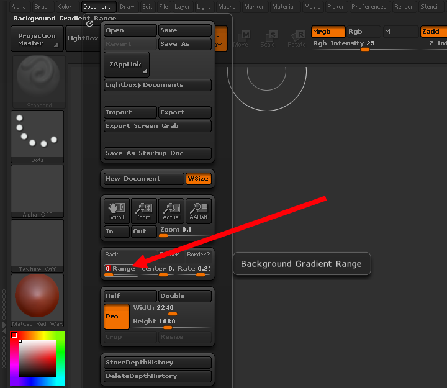Viewport: 447px width, 388px height.
Task: Toggle the Mrgb mode
Action: coord(328,32)
